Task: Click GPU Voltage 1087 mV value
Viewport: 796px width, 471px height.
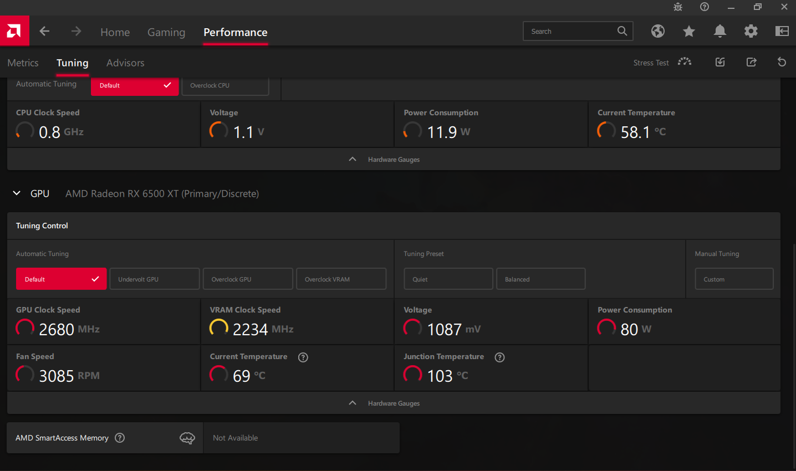Action: pyautogui.click(x=454, y=329)
